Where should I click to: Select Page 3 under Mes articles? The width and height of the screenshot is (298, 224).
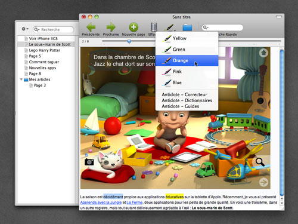pos(46,85)
